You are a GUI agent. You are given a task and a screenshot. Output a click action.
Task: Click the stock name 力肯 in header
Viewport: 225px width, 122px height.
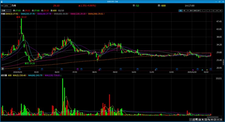click(14, 5)
